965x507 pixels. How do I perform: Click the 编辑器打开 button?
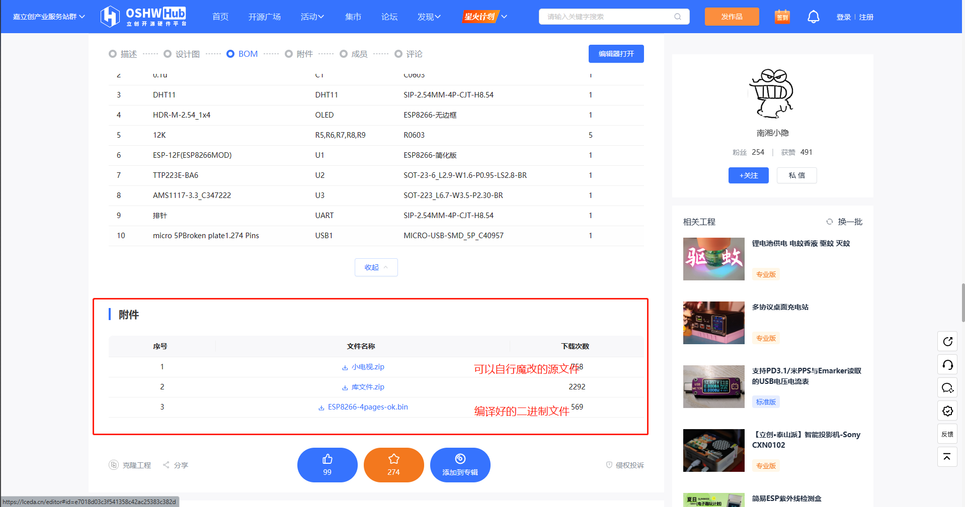tap(616, 54)
